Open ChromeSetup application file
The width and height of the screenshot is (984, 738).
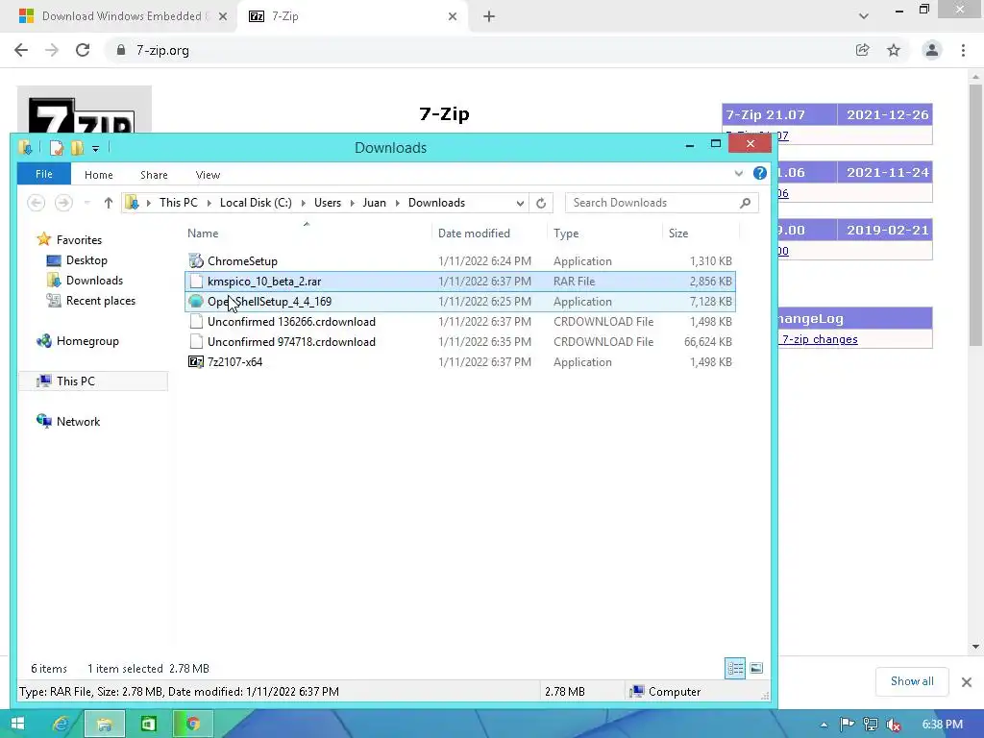pos(242,261)
